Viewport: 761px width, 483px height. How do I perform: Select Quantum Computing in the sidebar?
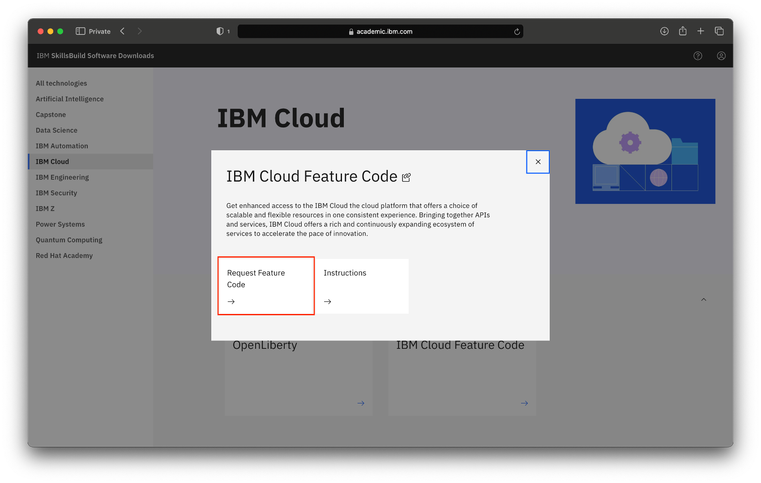(69, 240)
